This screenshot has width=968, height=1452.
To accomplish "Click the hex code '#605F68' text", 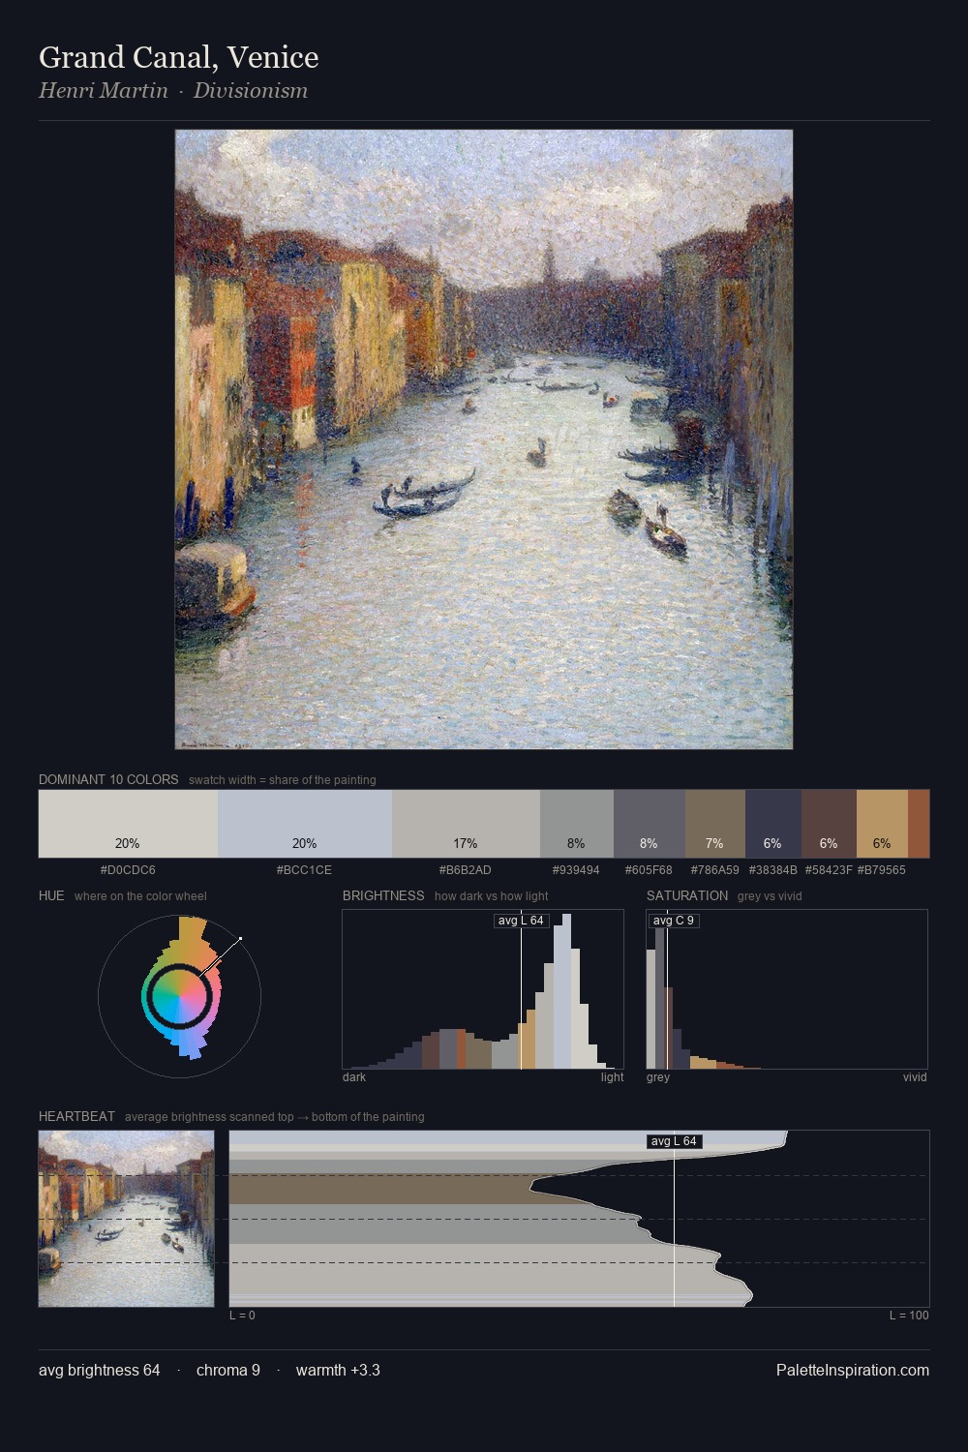I will click(649, 870).
